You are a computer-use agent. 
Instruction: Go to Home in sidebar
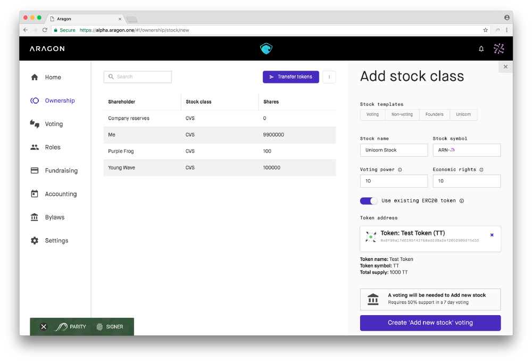(x=46, y=77)
